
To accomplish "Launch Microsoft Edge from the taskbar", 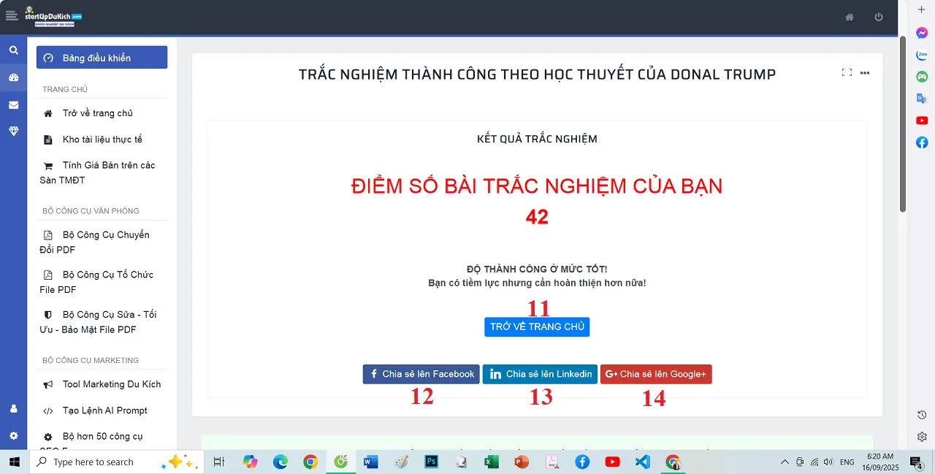I will tap(280, 462).
